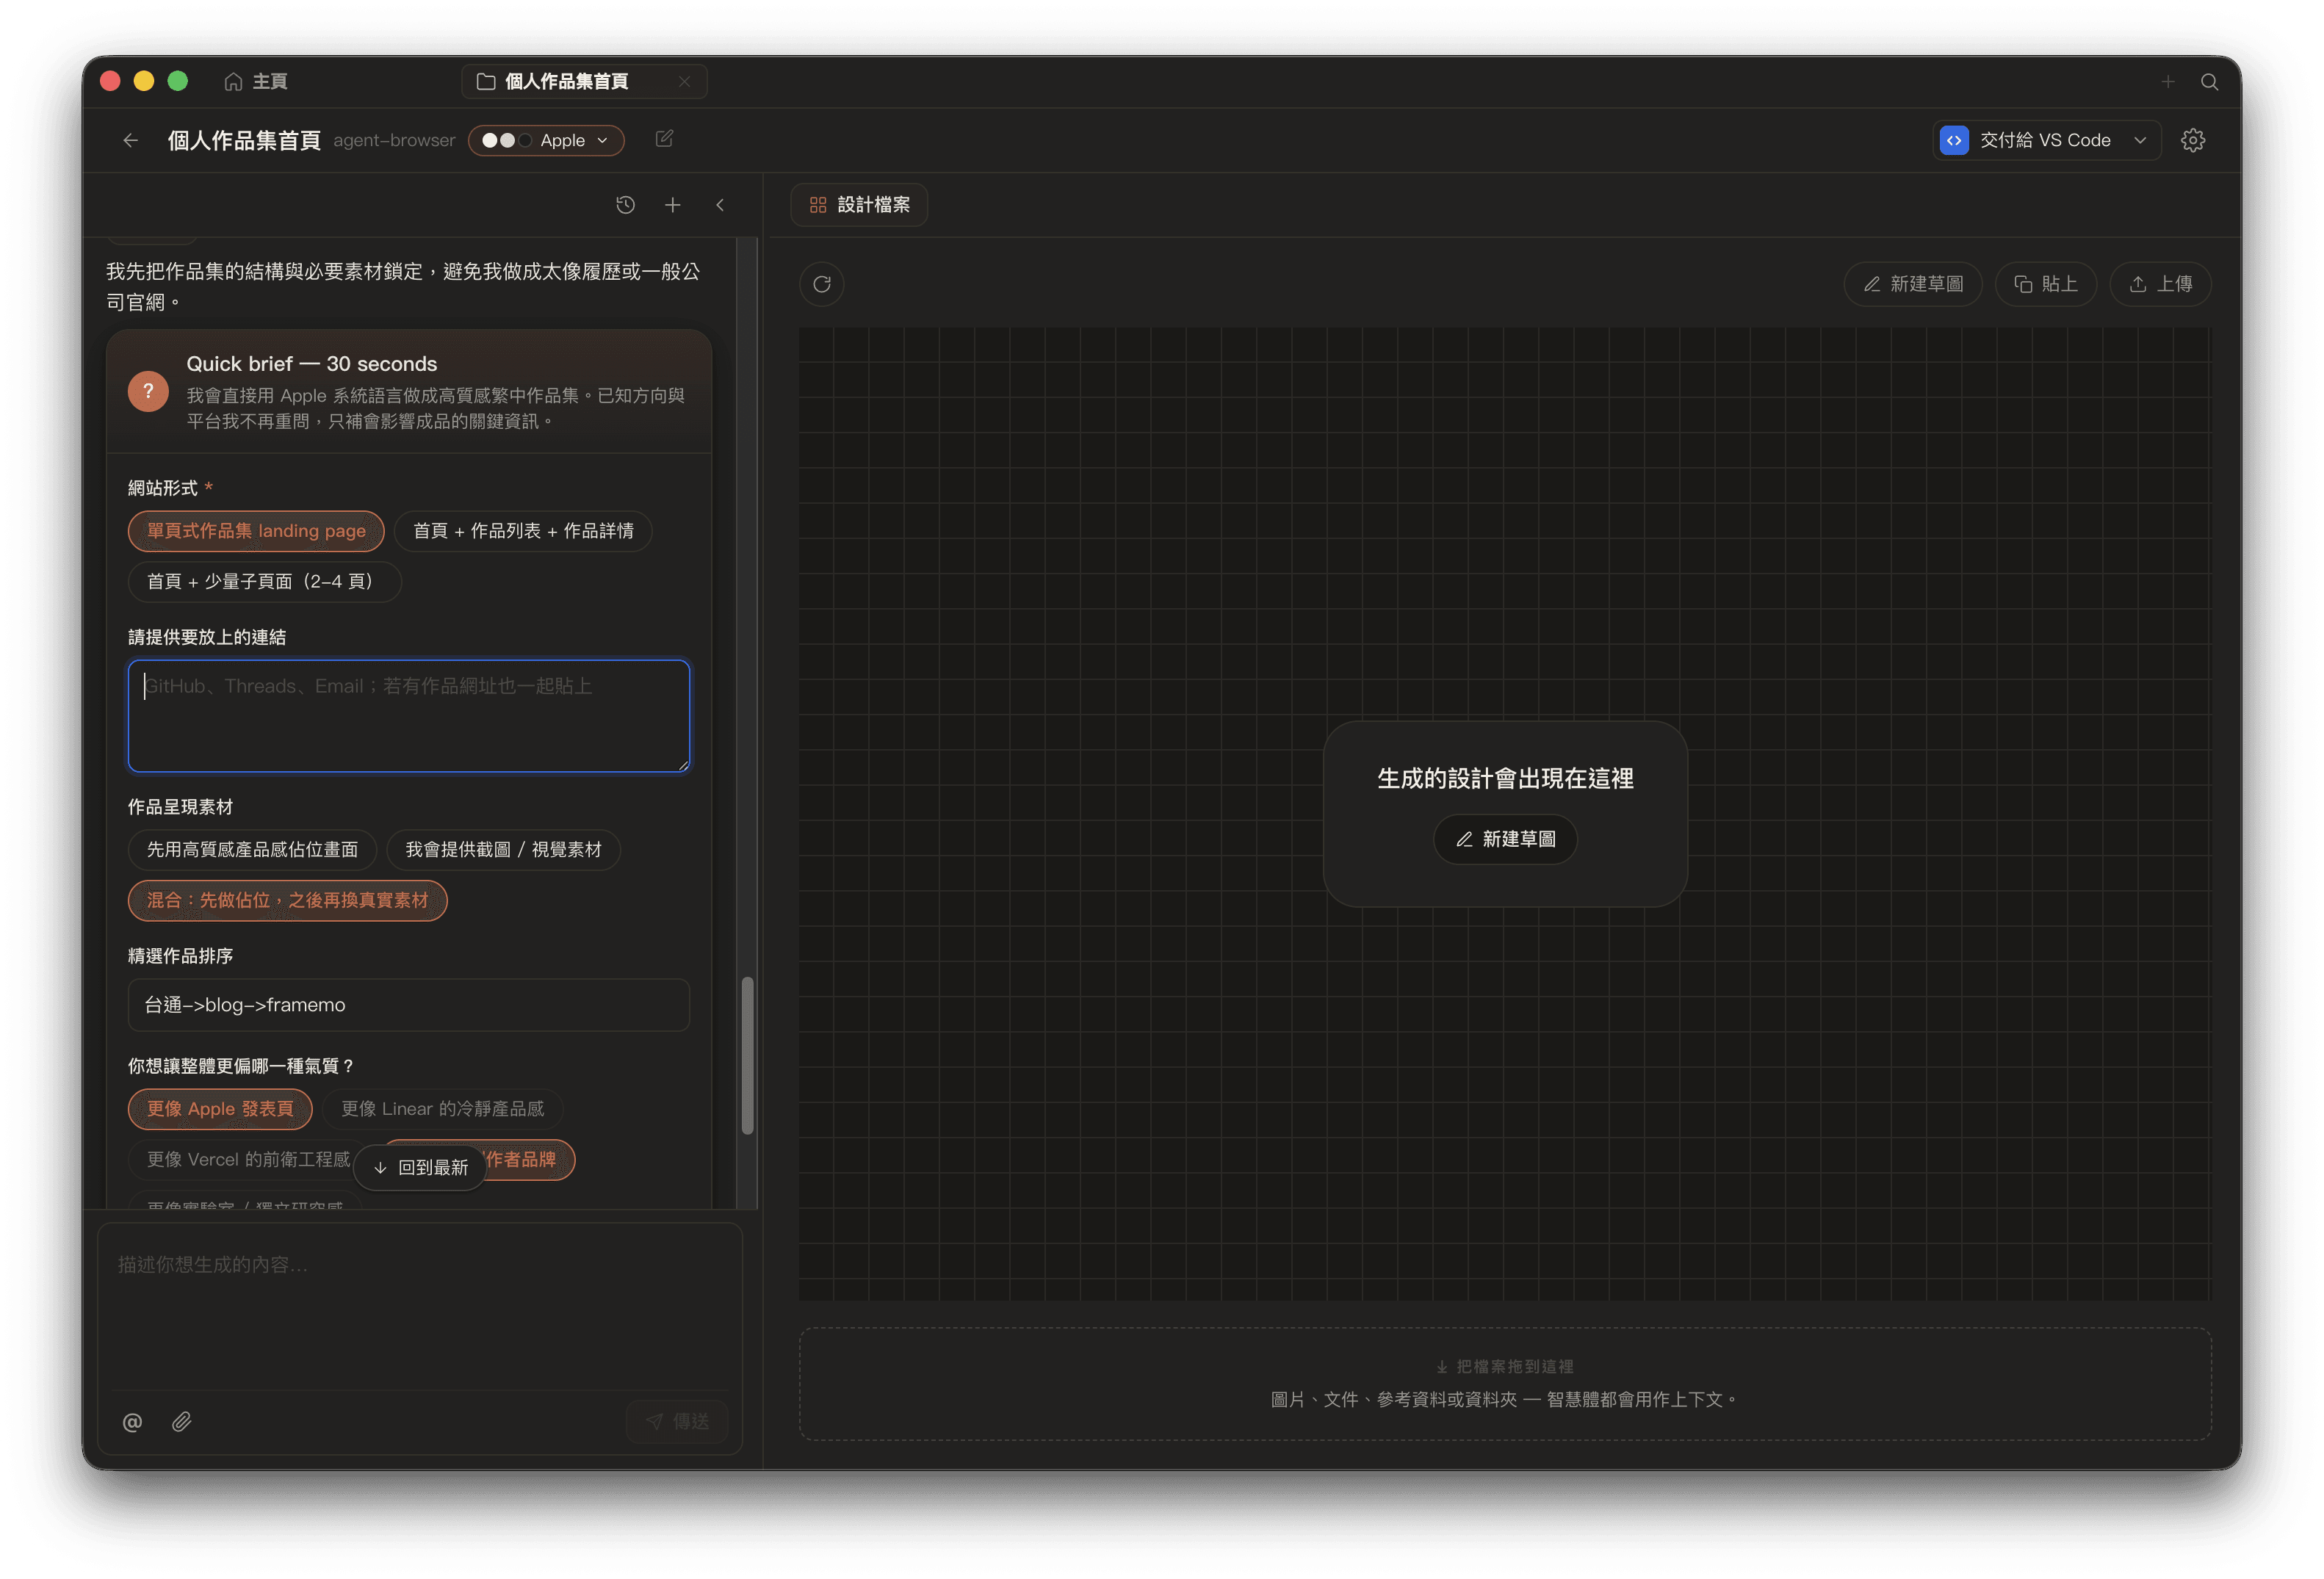Click the 貼上 paste button
This screenshot has height=1579, width=2324.
(2045, 284)
